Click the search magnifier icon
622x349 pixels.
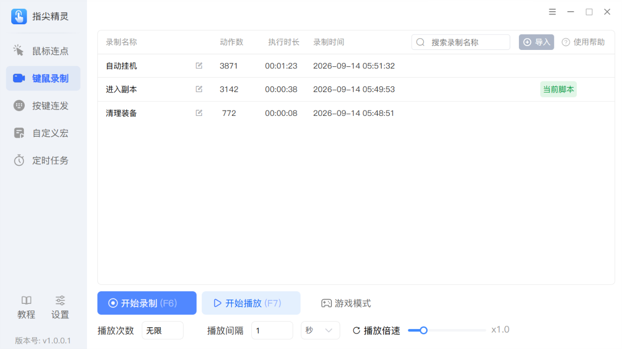tap(420, 42)
